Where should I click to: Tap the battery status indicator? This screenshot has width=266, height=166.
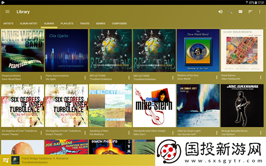(253, 3)
